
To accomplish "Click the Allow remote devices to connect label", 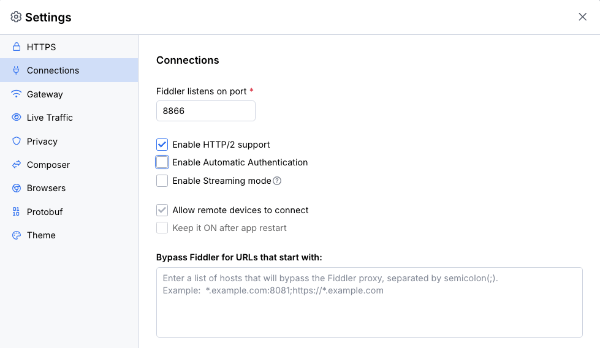I will tap(240, 210).
